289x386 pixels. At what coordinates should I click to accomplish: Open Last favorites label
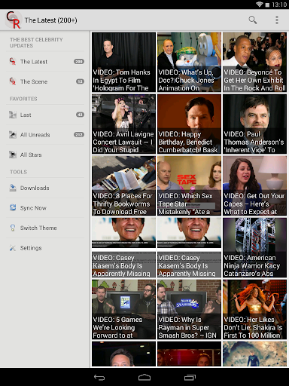pyautogui.click(x=26, y=115)
